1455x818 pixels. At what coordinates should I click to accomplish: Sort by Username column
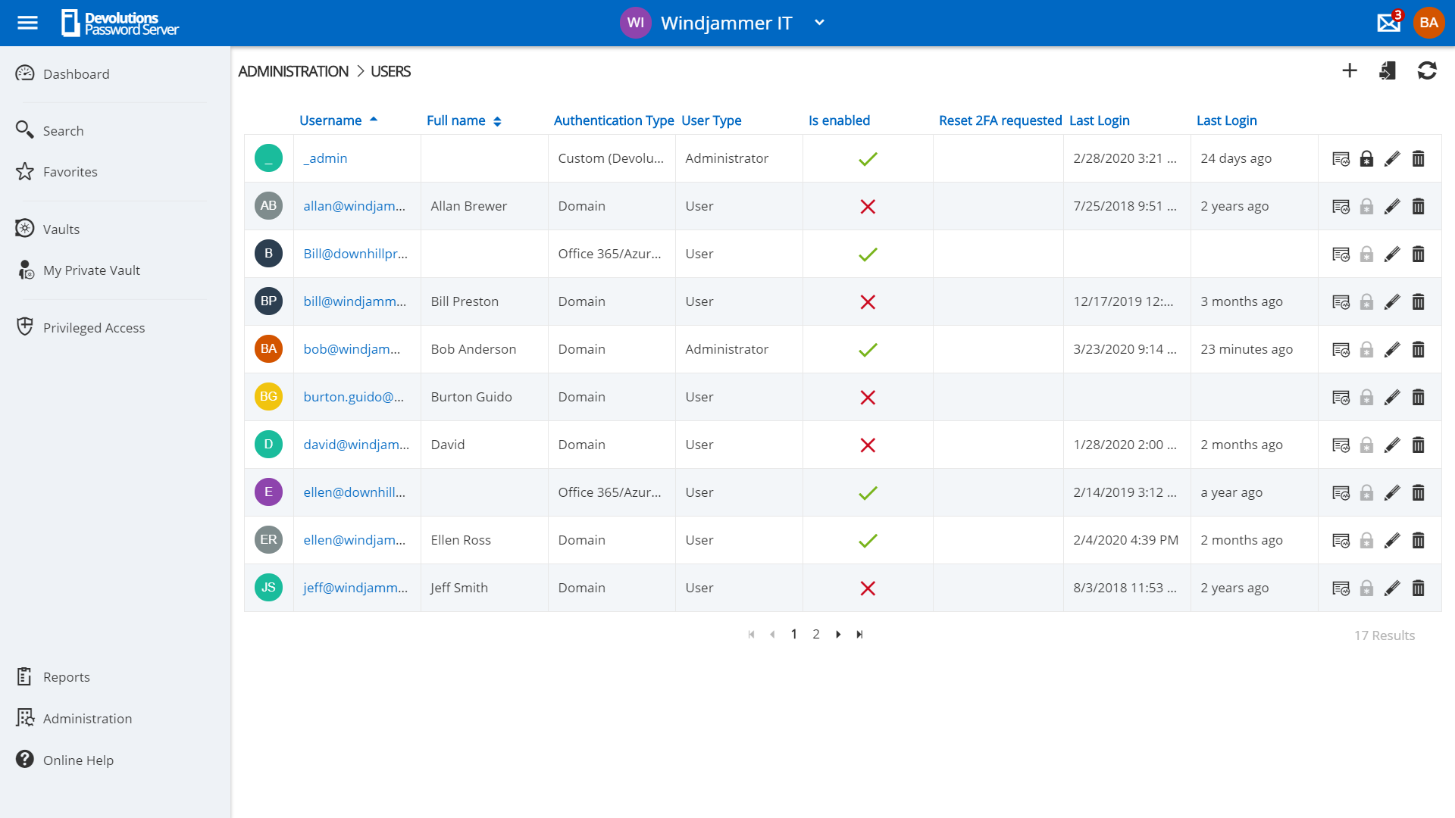(330, 120)
